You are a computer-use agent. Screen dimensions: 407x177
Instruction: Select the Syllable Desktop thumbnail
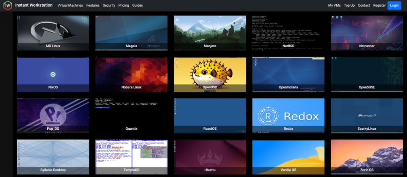tap(53, 157)
